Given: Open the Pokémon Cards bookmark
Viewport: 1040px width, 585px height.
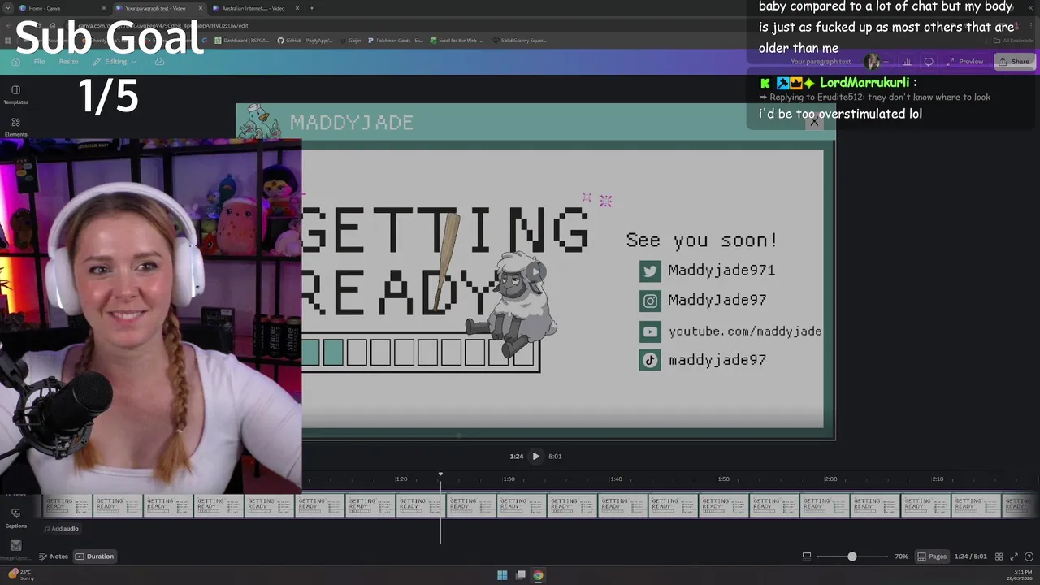Looking at the screenshot, I should tap(396, 41).
